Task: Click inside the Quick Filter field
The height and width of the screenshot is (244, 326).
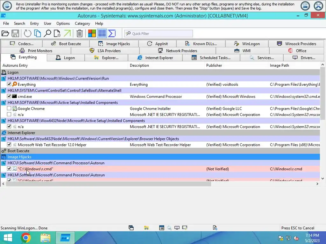Action: tap(159, 33)
